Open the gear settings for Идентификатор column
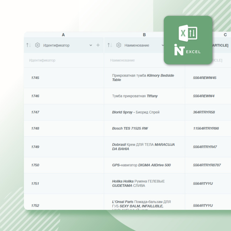 [37, 45]
